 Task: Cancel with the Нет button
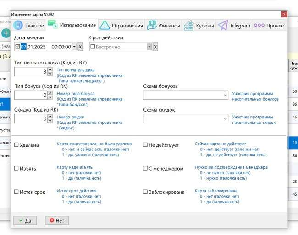[57, 220]
